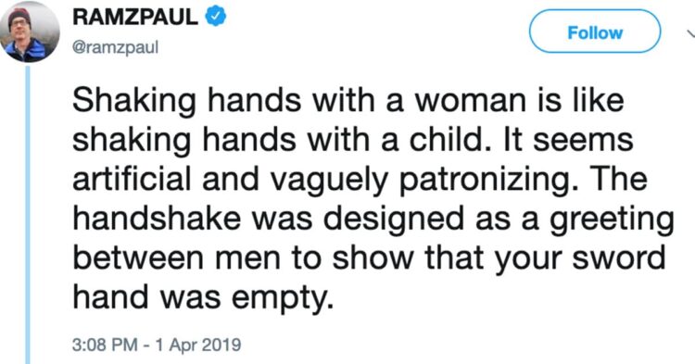695x364 pixels.
Task: Click the tweet line starting 'Shaking hands with a woman'
Action: pos(348,101)
